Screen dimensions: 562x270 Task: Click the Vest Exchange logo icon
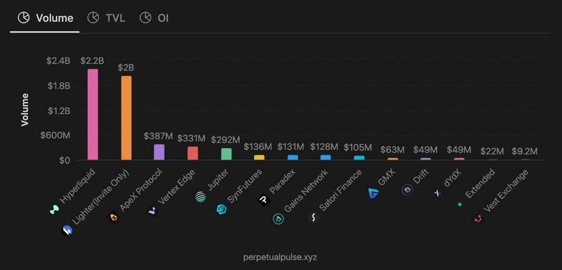click(478, 218)
